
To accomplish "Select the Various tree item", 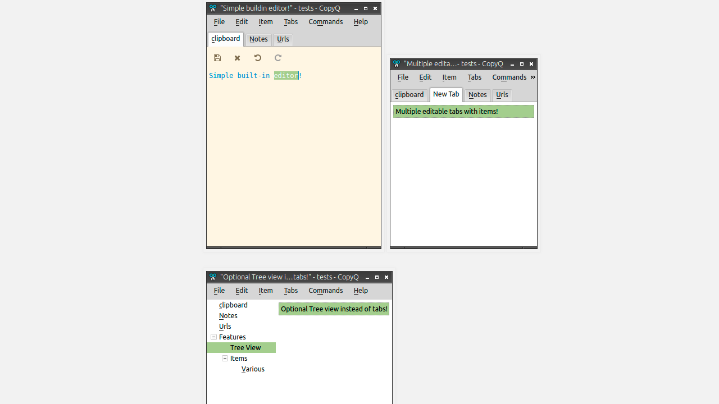I will click(253, 369).
